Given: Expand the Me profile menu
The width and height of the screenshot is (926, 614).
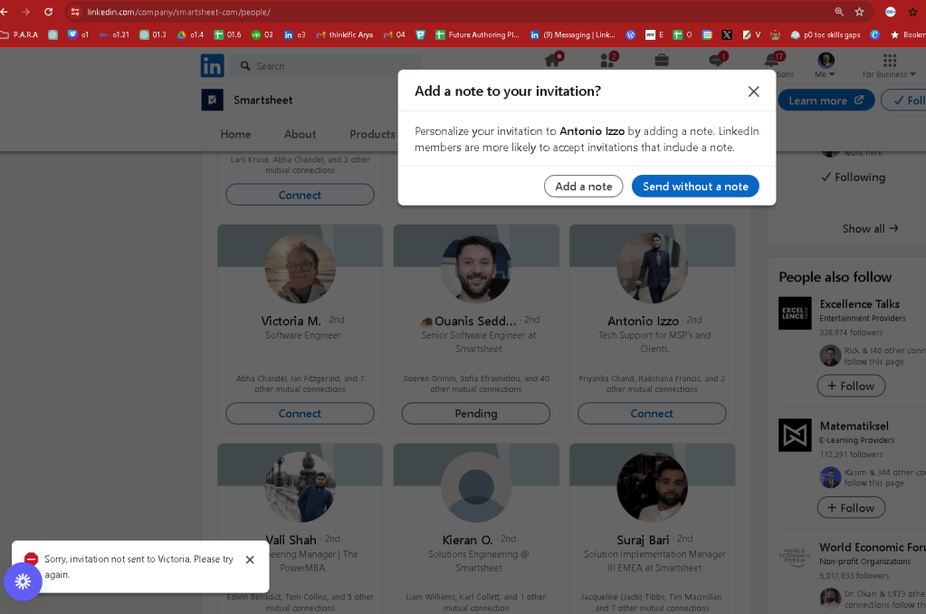Looking at the screenshot, I should click(825, 65).
